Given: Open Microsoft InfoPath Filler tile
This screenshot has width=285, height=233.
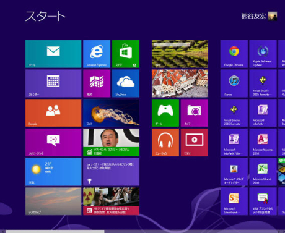Looking at the screenshot, I should (234, 142).
